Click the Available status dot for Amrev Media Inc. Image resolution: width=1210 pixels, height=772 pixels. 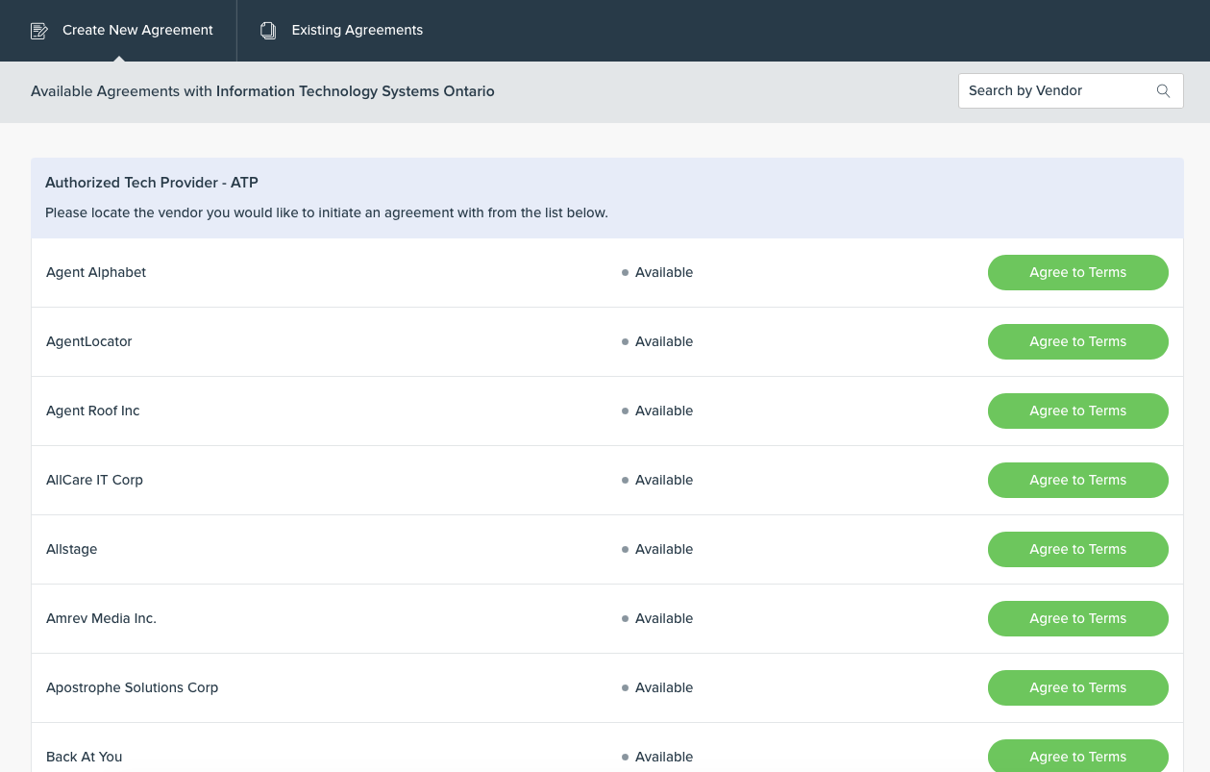pyautogui.click(x=626, y=618)
